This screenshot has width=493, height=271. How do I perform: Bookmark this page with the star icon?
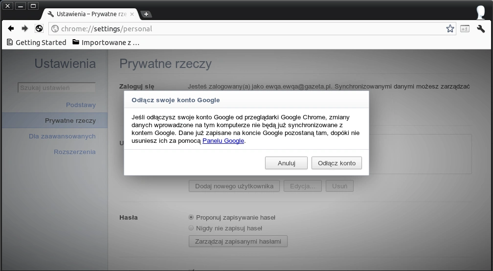(450, 28)
